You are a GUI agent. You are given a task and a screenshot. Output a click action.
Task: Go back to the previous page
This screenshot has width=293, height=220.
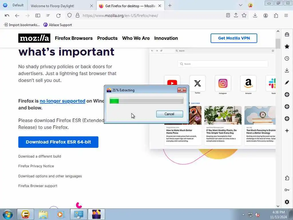pos(17,15)
